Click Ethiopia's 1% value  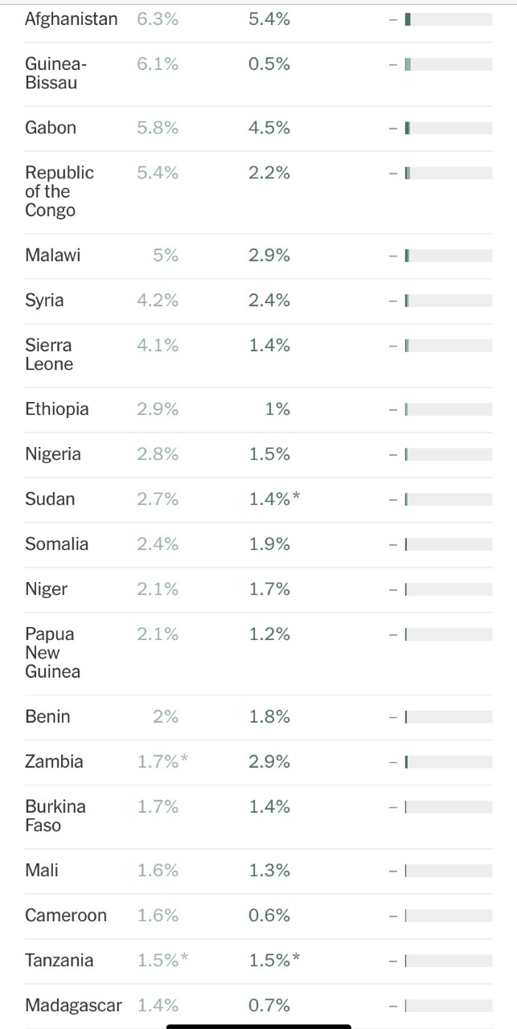[x=277, y=409]
